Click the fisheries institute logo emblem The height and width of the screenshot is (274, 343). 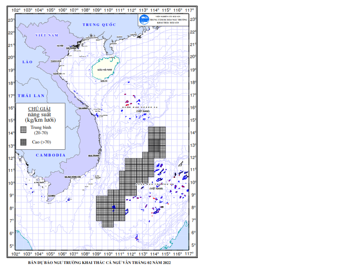pyautogui.click(x=144, y=20)
